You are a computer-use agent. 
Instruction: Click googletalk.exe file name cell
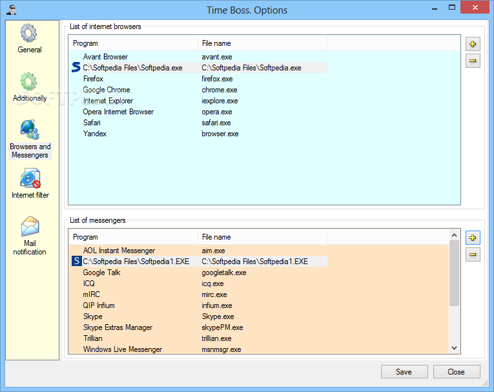click(x=224, y=273)
